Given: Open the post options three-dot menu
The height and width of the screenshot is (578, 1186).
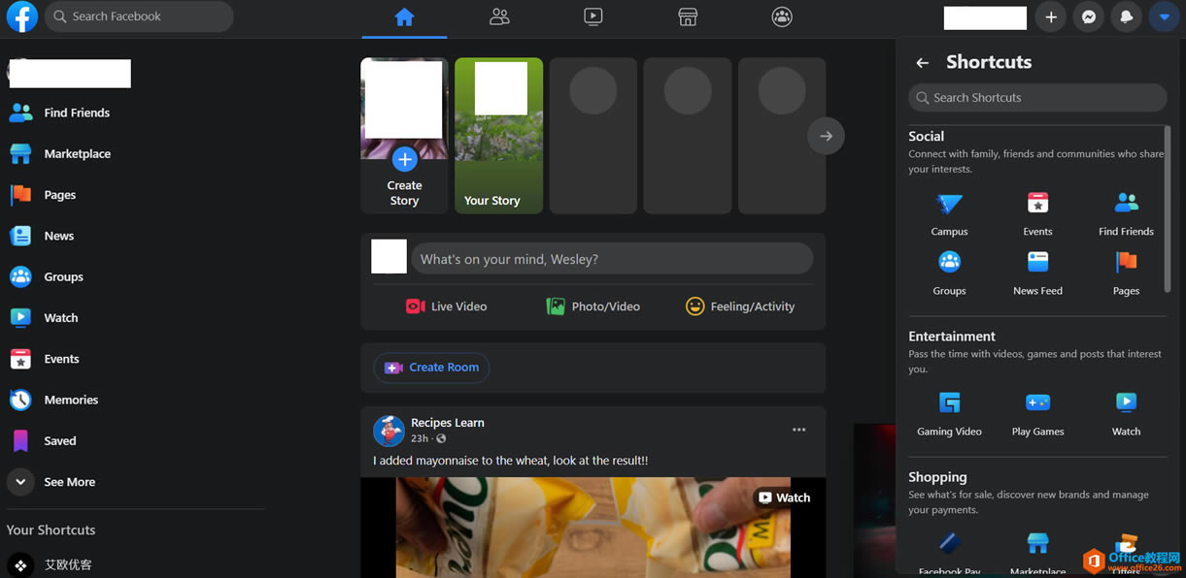Looking at the screenshot, I should [798, 430].
